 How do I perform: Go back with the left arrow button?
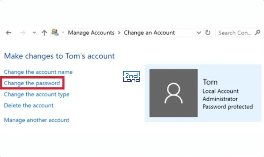click(9, 33)
